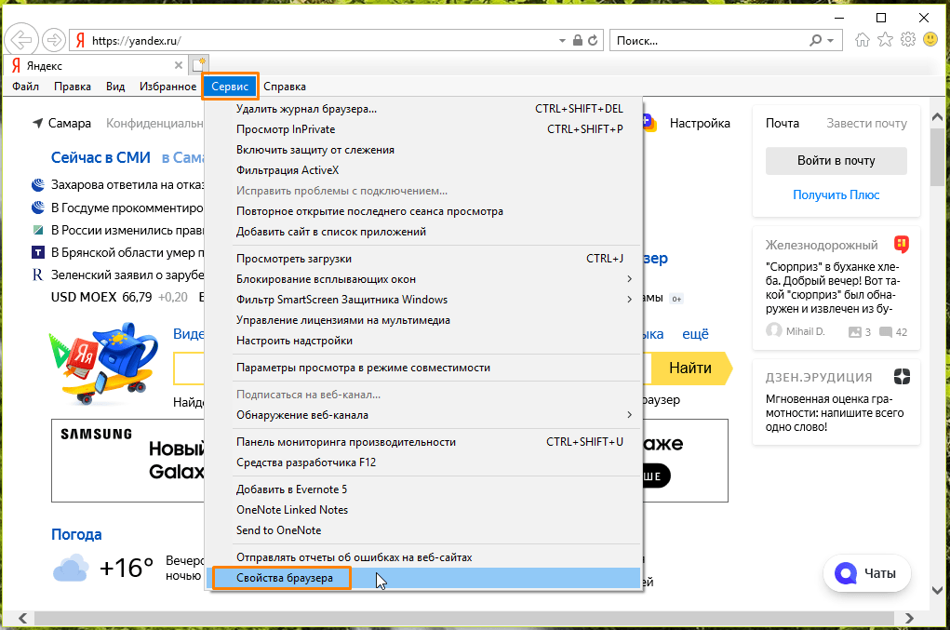Click the Войти в почту button
Image resolution: width=950 pixels, height=630 pixels.
tap(836, 161)
